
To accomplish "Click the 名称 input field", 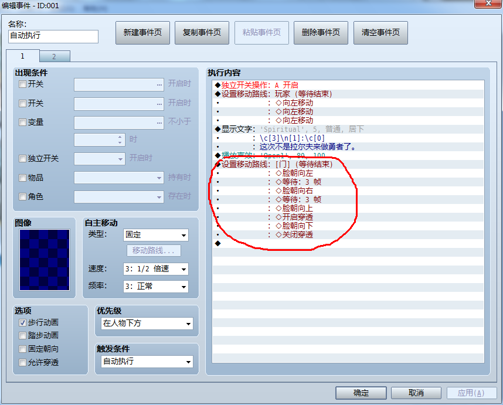I will pyautogui.click(x=53, y=36).
